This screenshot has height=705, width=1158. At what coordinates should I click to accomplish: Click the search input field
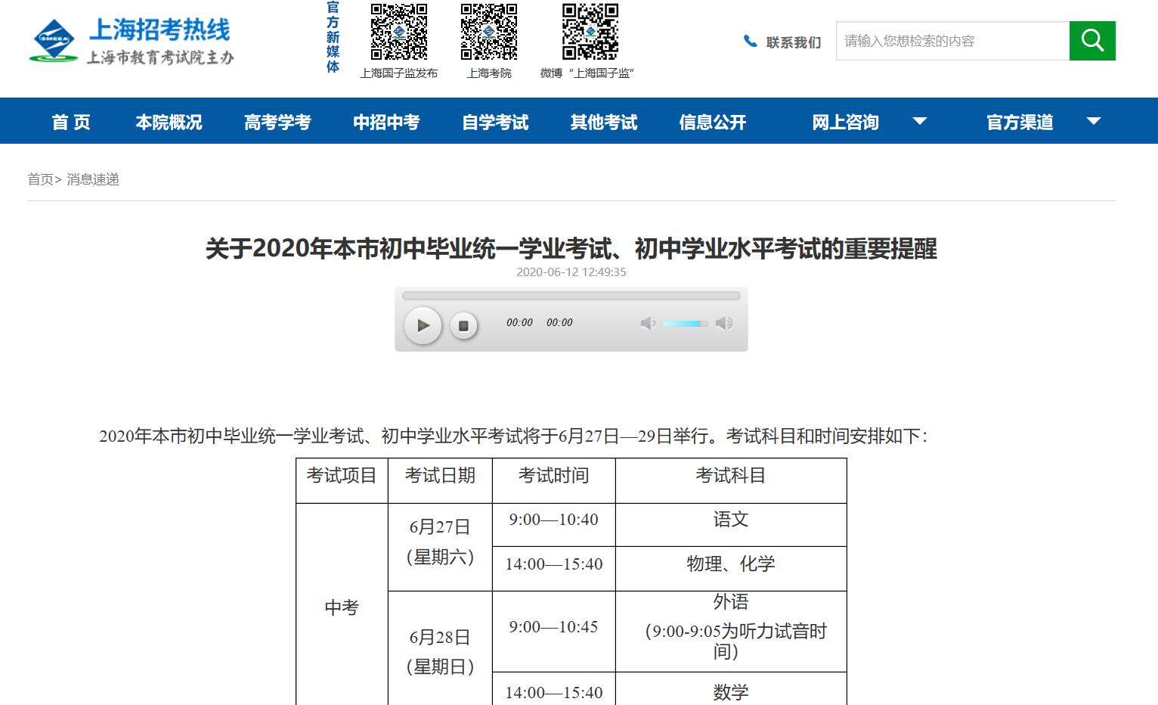tap(952, 41)
